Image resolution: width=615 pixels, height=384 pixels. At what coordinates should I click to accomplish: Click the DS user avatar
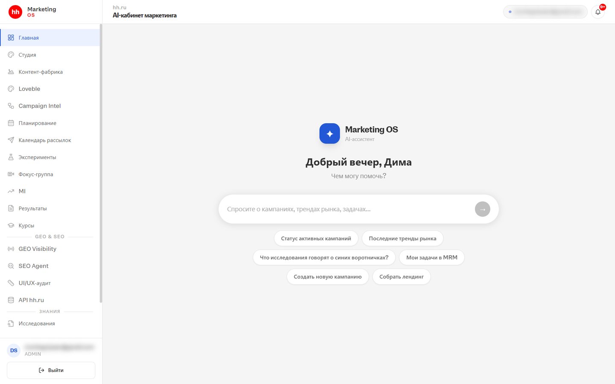point(14,350)
